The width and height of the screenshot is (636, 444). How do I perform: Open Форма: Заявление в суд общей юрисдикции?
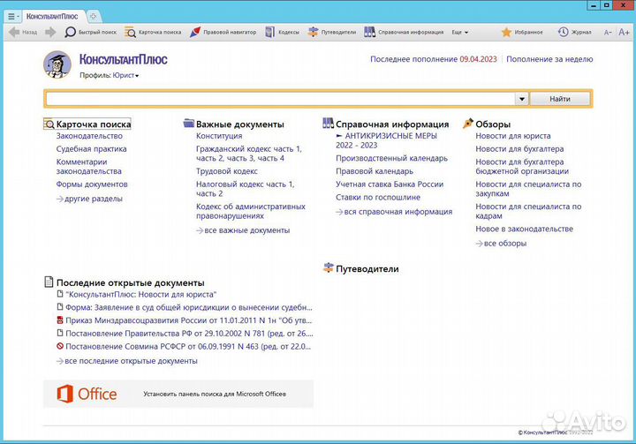189,307
